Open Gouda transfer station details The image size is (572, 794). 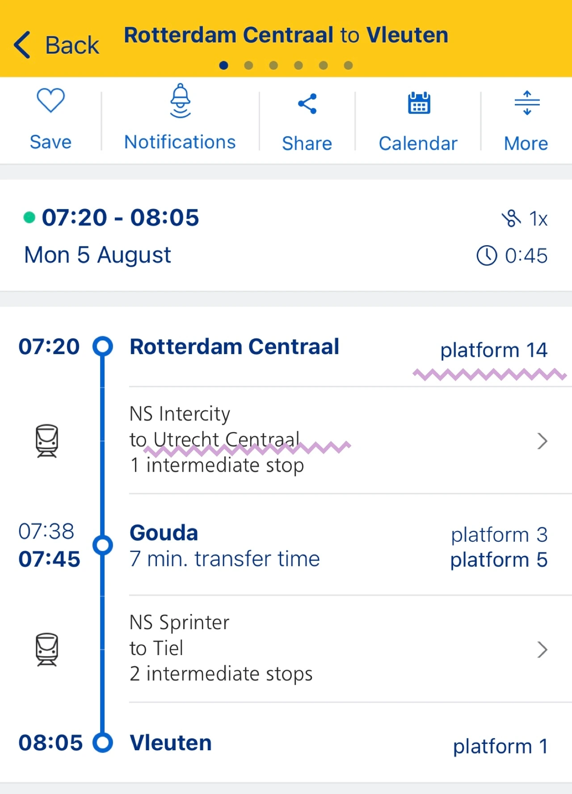[164, 533]
